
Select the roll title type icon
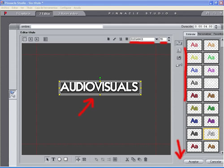tap(30, 39)
